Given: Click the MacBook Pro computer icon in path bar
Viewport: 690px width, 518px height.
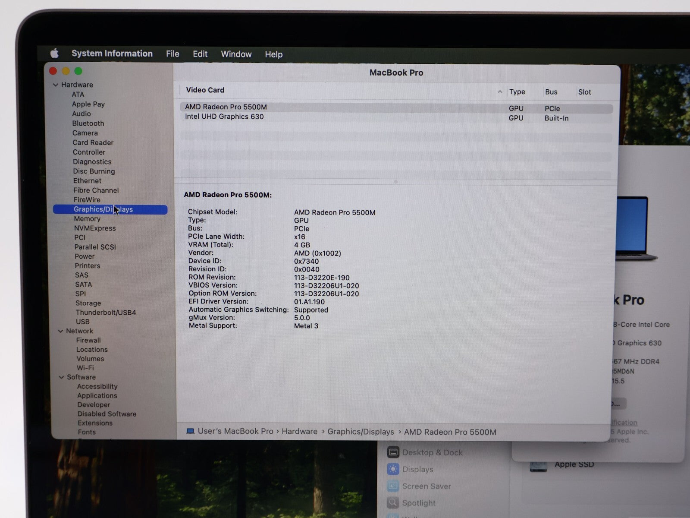Looking at the screenshot, I should coord(190,431).
